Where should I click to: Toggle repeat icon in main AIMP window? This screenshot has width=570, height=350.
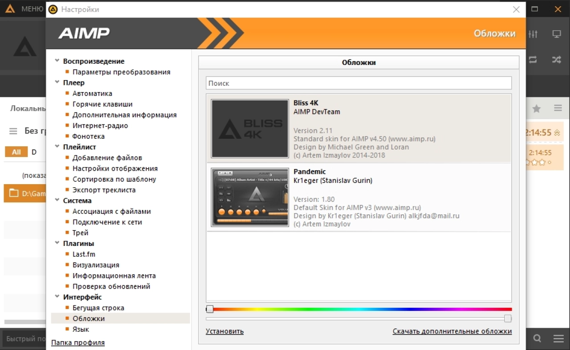coord(533,59)
